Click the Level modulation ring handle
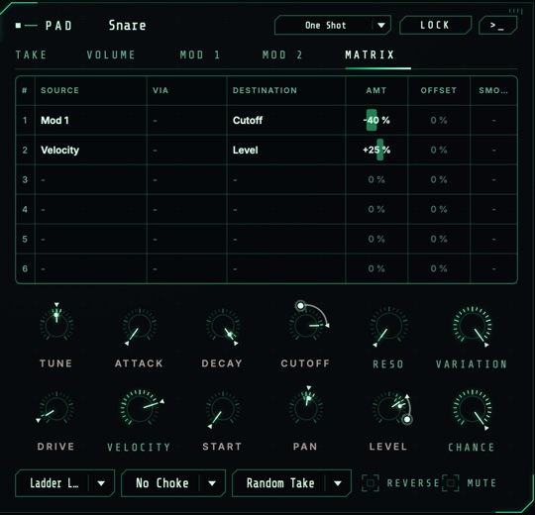The image size is (535, 515). tap(407, 419)
